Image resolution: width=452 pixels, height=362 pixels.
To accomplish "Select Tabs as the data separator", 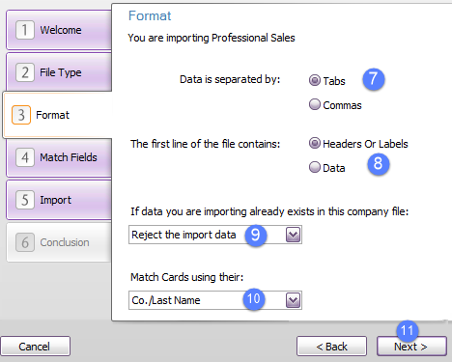I will [315, 80].
